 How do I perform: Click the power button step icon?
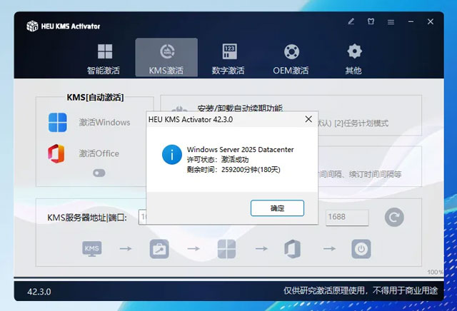tap(361, 249)
